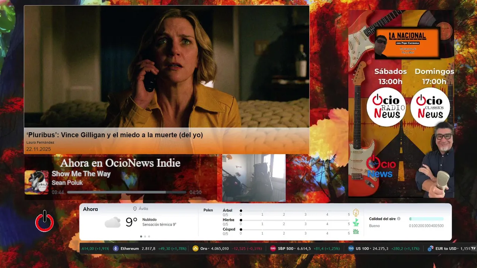Click elapsed time 03:44

click(58, 192)
